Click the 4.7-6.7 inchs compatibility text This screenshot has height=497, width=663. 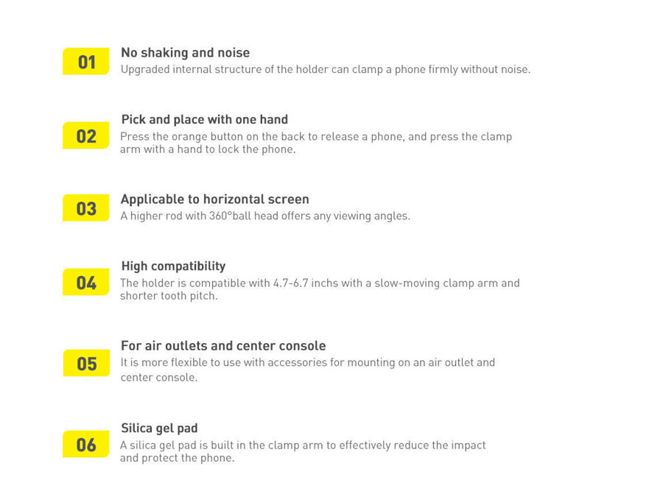tap(320, 283)
